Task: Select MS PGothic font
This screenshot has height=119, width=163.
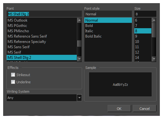Action: (x=42, y=26)
